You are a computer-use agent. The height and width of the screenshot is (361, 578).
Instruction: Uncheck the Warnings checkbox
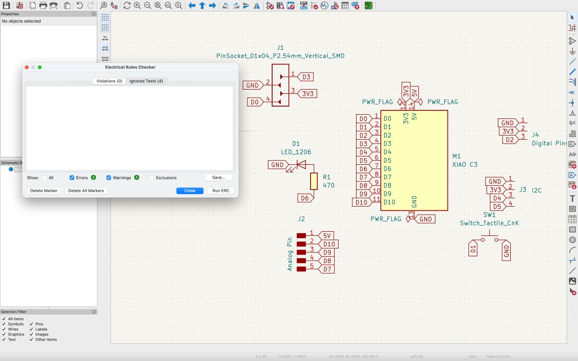(109, 178)
